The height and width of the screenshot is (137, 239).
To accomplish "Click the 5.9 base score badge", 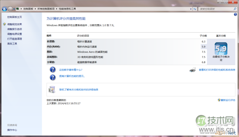I will [x=221, y=48].
